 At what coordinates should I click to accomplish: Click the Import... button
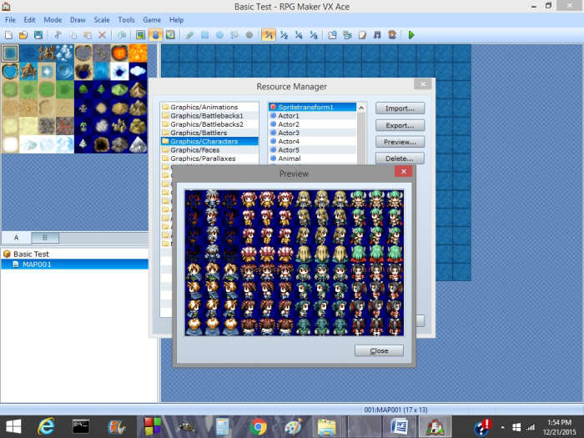pos(400,108)
